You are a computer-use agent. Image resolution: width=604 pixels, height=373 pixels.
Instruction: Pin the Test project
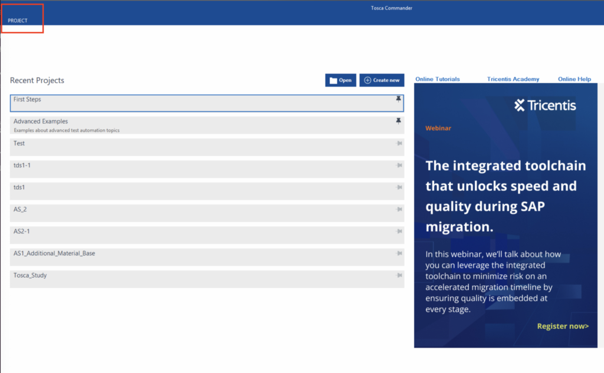[x=399, y=143]
